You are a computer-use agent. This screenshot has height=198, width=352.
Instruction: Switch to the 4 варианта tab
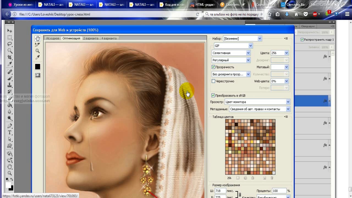click(x=109, y=38)
